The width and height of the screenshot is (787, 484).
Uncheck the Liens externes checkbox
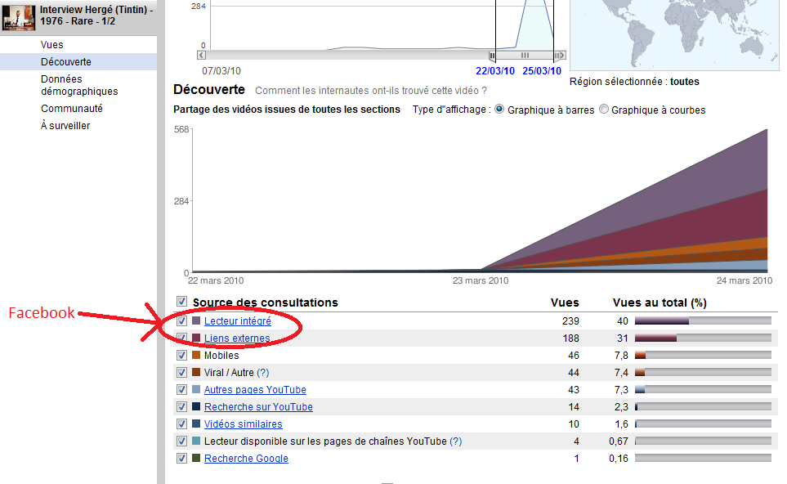[x=181, y=338]
